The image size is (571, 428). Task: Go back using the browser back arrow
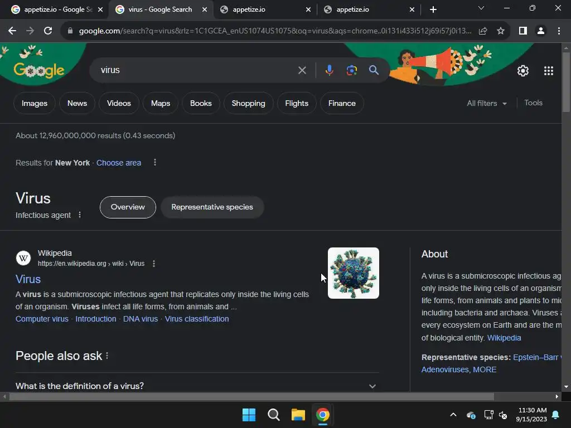click(12, 31)
